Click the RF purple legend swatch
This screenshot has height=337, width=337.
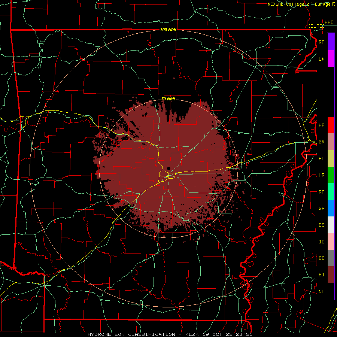(331, 42)
